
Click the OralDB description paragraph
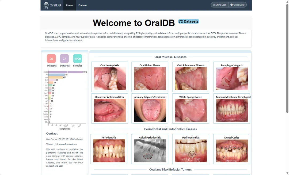pyautogui.click(x=146, y=37)
